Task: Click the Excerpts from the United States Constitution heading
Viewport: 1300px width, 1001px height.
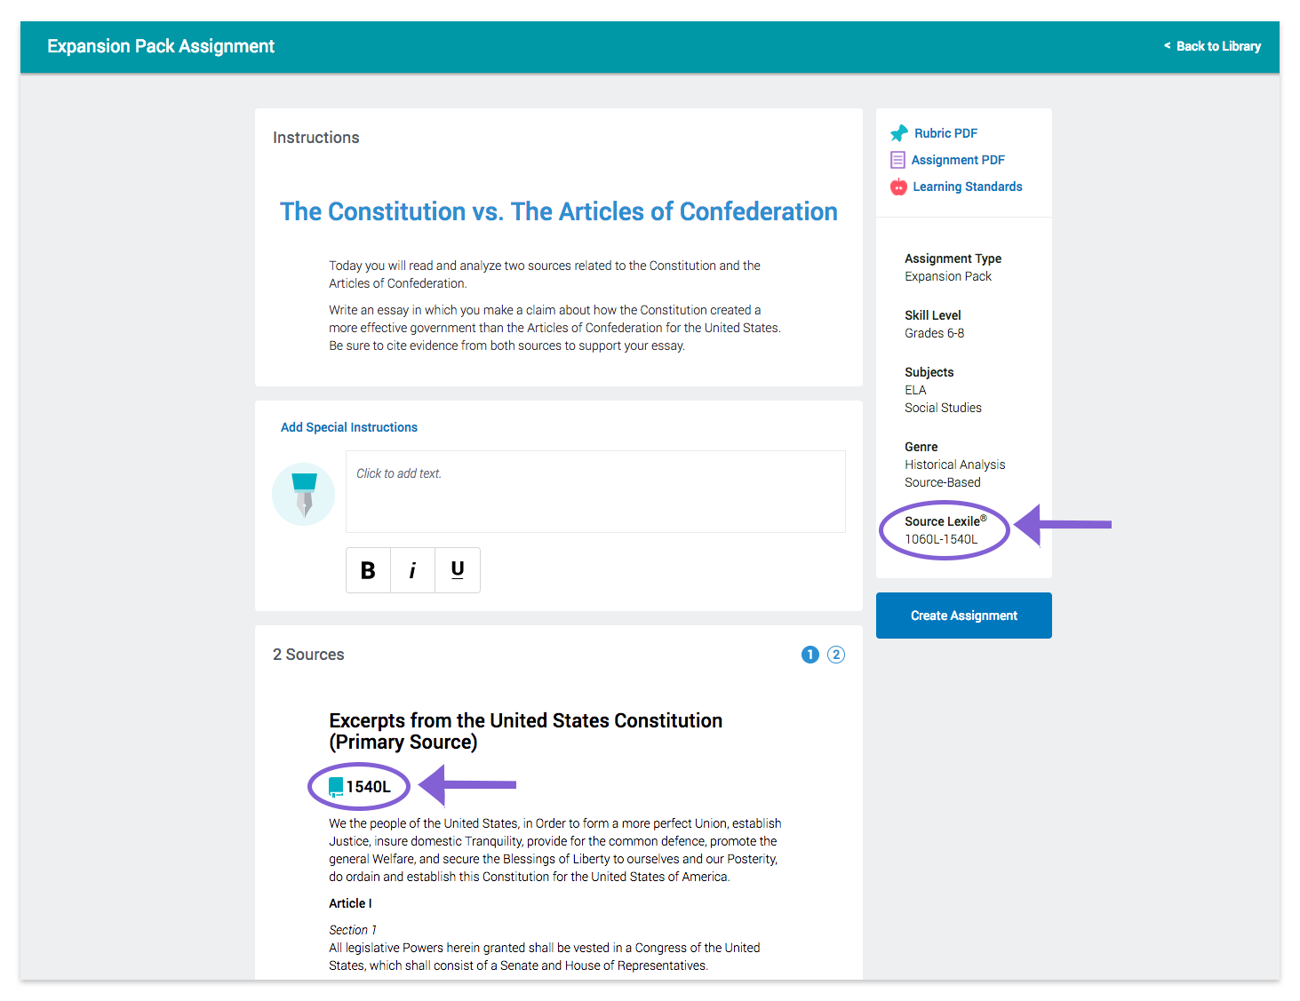Action: click(526, 731)
